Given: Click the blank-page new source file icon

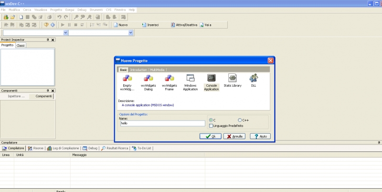Looking at the screenshot, I should point(21,17).
